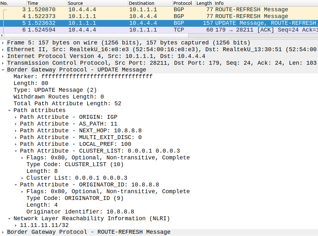
Task: Expand the 11.11.11.11/32 NLRI prefix
Action: coord(16,225)
